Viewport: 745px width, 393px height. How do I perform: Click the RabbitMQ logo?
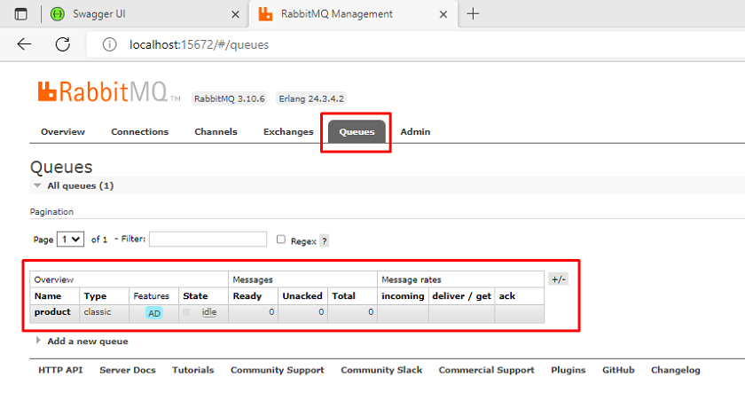109,91
